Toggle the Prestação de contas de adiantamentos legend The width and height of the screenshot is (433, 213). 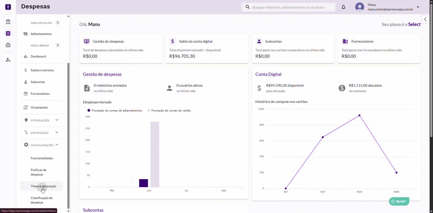click(115, 110)
